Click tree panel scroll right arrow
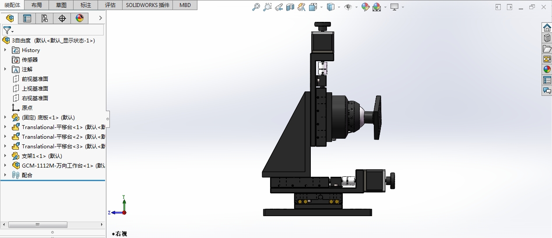 101,224
